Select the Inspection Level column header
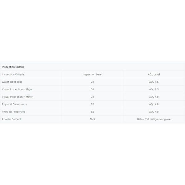The height and width of the screenshot is (185, 185). click(x=92, y=74)
